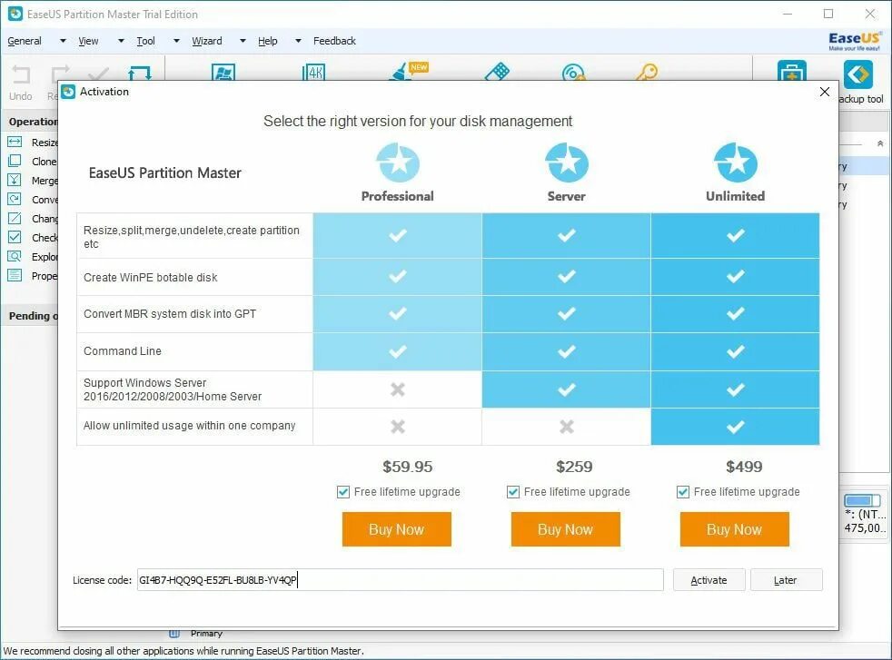Click the Convert MBR system disk into GPT row
The image size is (892, 660).
[x=449, y=314]
